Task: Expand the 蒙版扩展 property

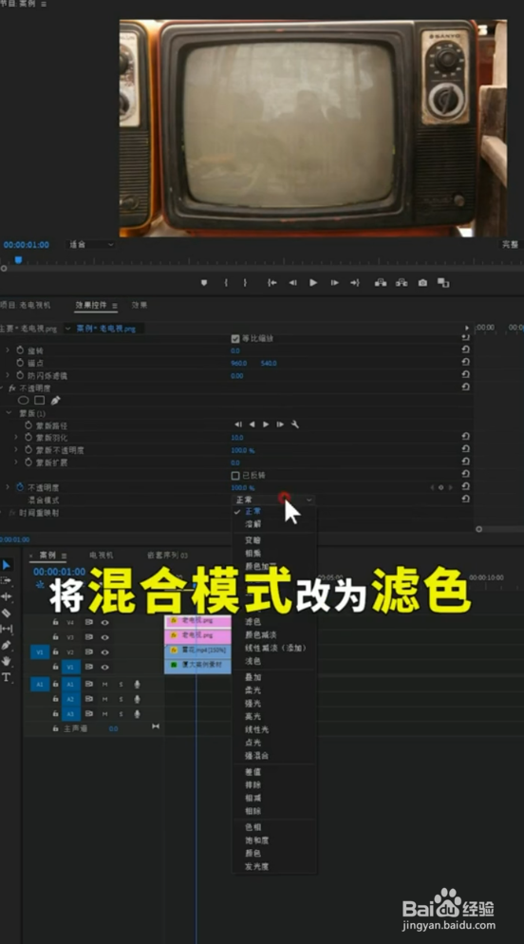Action: (16, 463)
